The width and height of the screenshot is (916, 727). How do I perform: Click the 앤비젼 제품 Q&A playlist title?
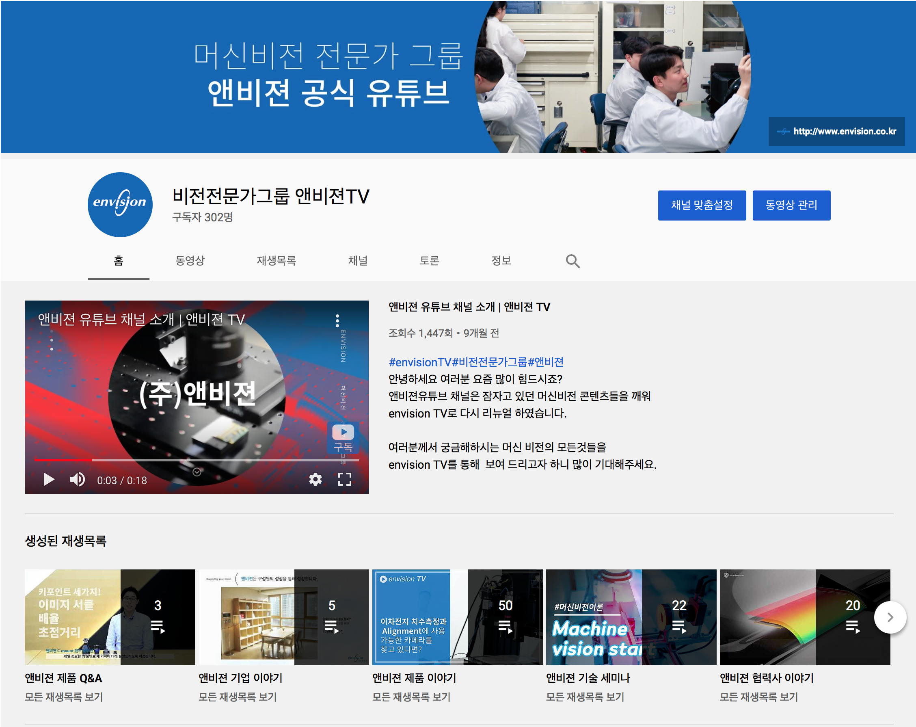(x=63, y=678)
